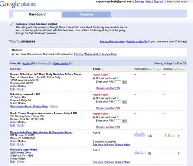Focus PIN field for South Towns Surgical Associates
This screenshot has height=166, width=193.
[x=118, y=121]
